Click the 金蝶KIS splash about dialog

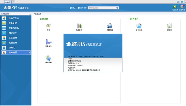tap(93, 53)
